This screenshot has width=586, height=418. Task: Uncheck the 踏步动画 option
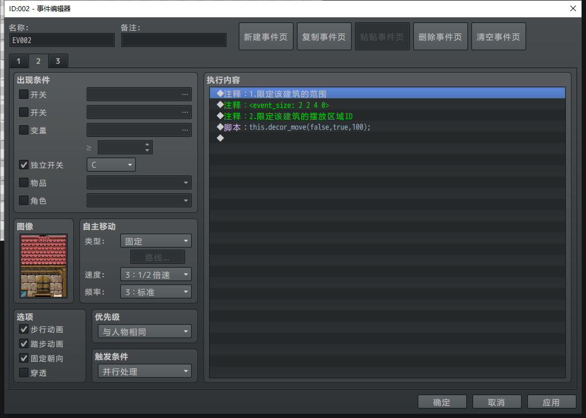tap(23, 344)
